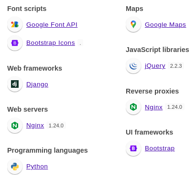Follow the Django link
This screenshot has width=196, height=178.
coord(37,84)
